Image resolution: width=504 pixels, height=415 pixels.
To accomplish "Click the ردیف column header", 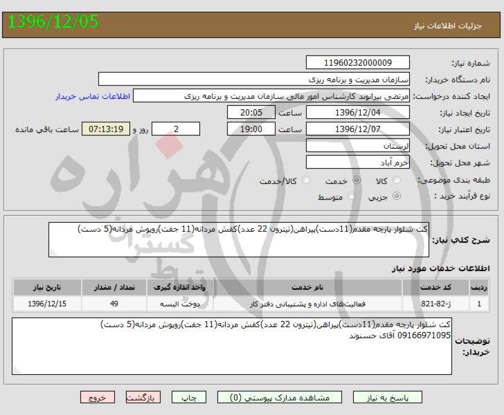I will (479, 287).
